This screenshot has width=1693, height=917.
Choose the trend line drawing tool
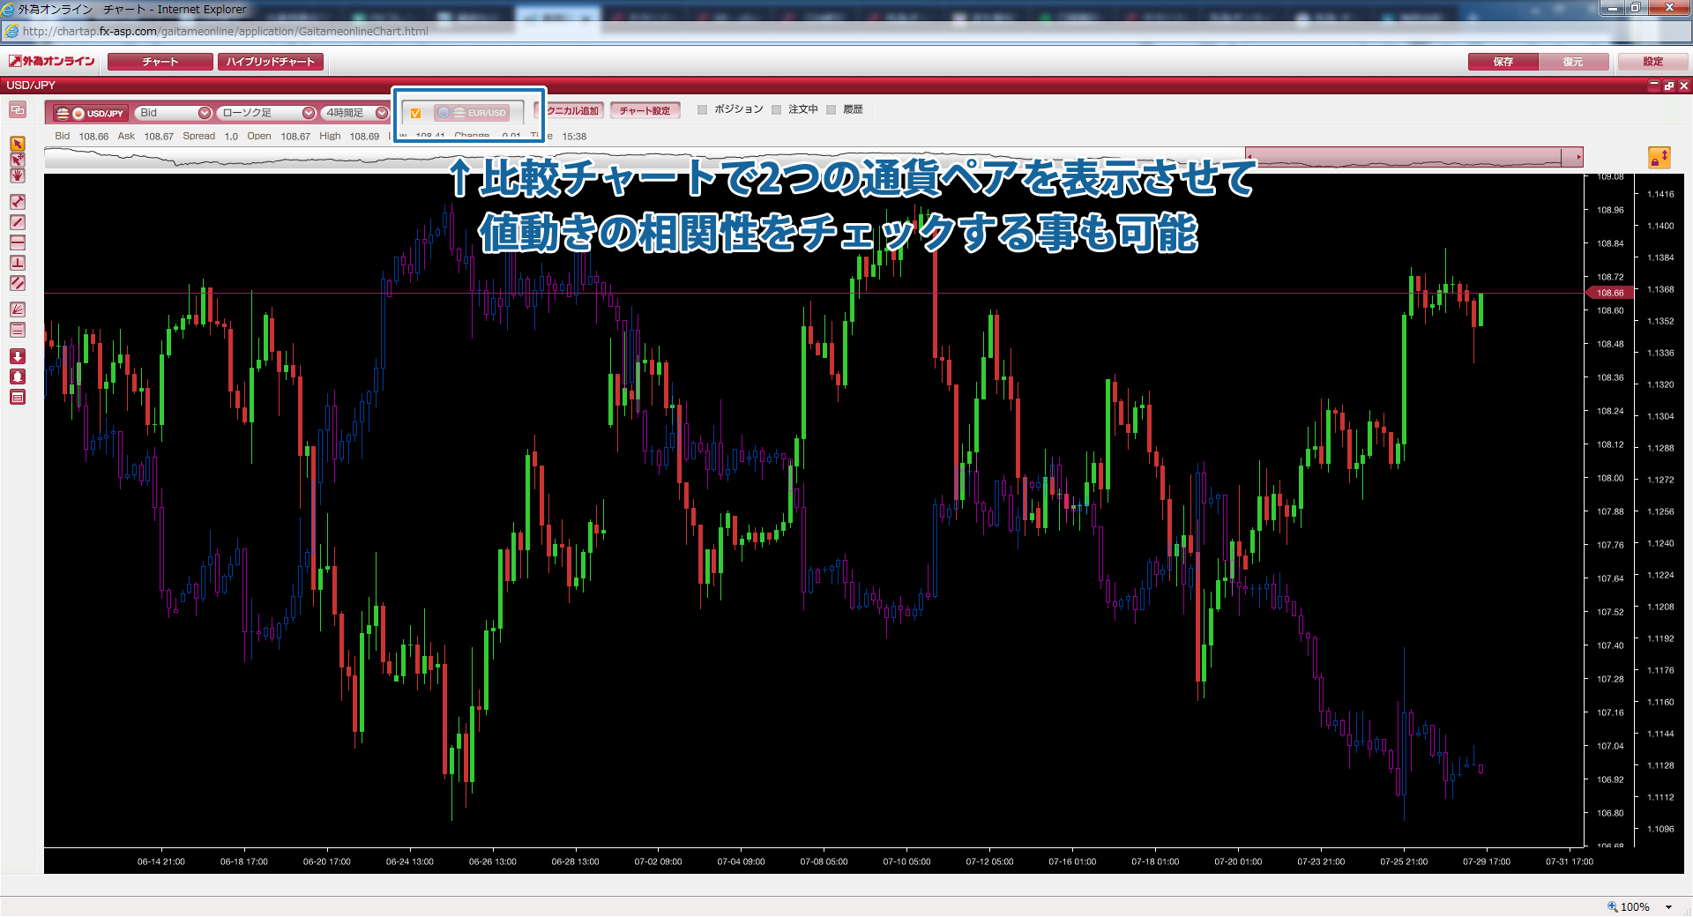pos(17,222)
